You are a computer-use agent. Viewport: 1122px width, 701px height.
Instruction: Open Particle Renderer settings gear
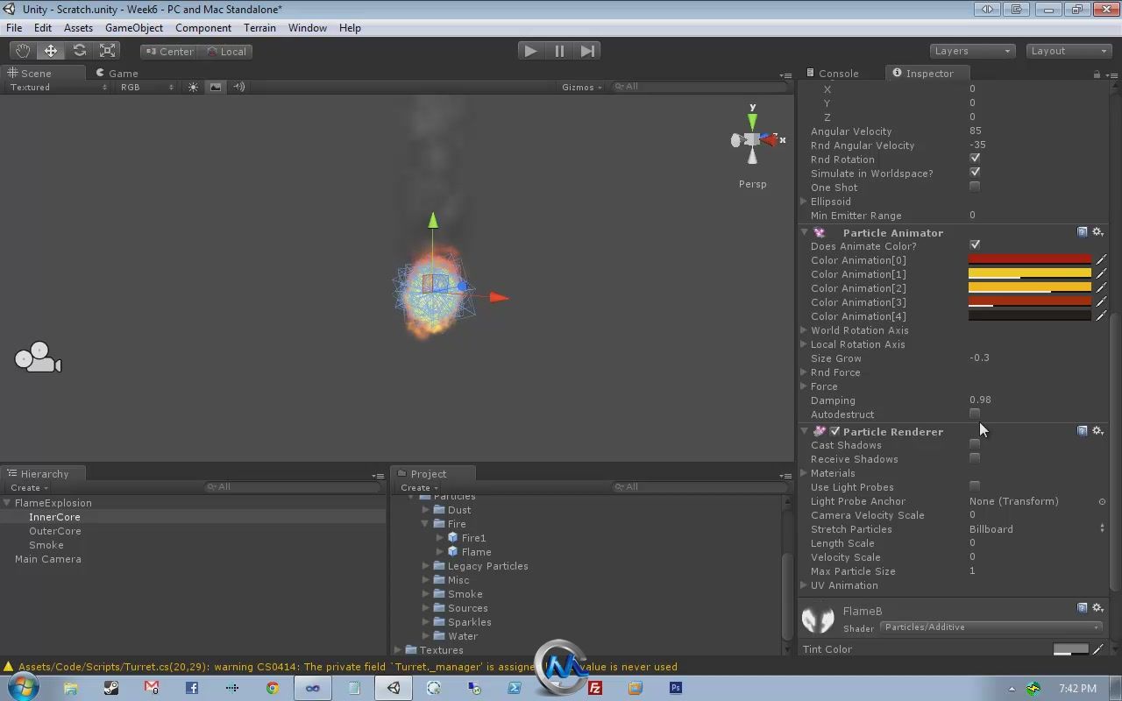click(x=1097, y=431)
